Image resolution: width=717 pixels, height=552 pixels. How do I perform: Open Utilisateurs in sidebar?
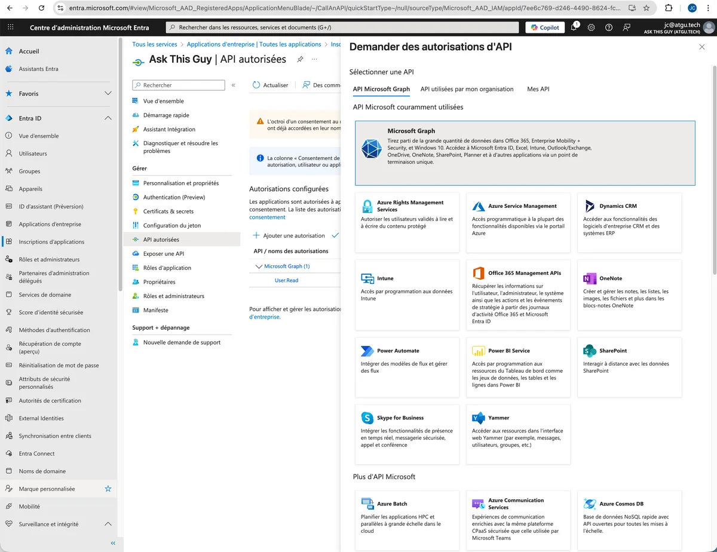pyautogui.click(x=33, y=154)
